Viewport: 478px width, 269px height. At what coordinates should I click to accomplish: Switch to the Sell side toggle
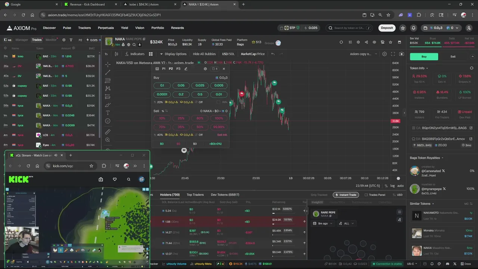tap(453, 56)
